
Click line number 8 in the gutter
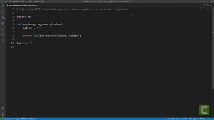(x=13, y=36)
